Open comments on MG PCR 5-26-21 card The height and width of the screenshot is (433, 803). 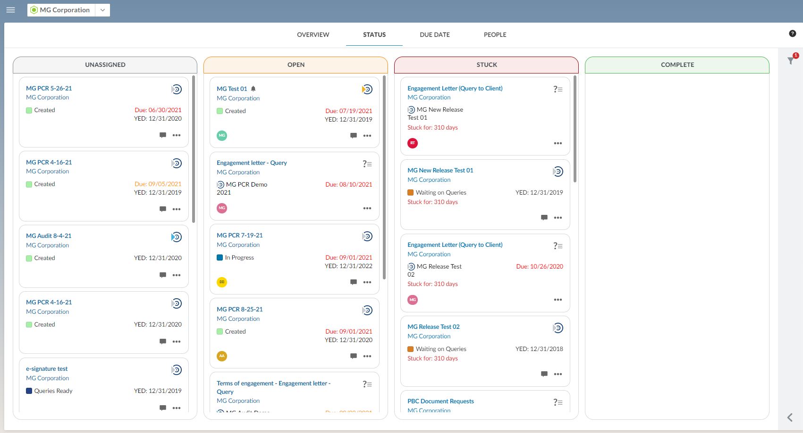click(163, 135)
